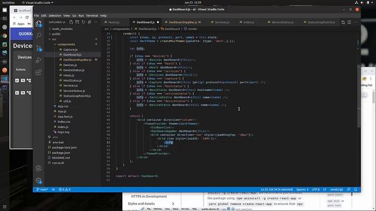Open the Extensions view
376x211 pixels.
click(39, 72)
